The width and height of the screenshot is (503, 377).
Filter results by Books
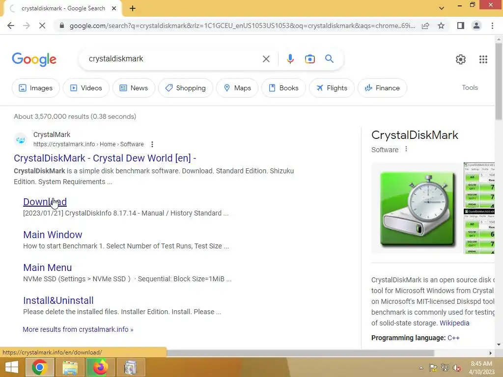pos(283,88)
